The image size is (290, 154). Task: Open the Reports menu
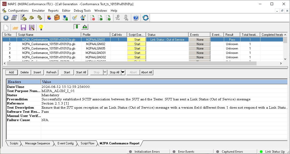(x=53, y=11)
